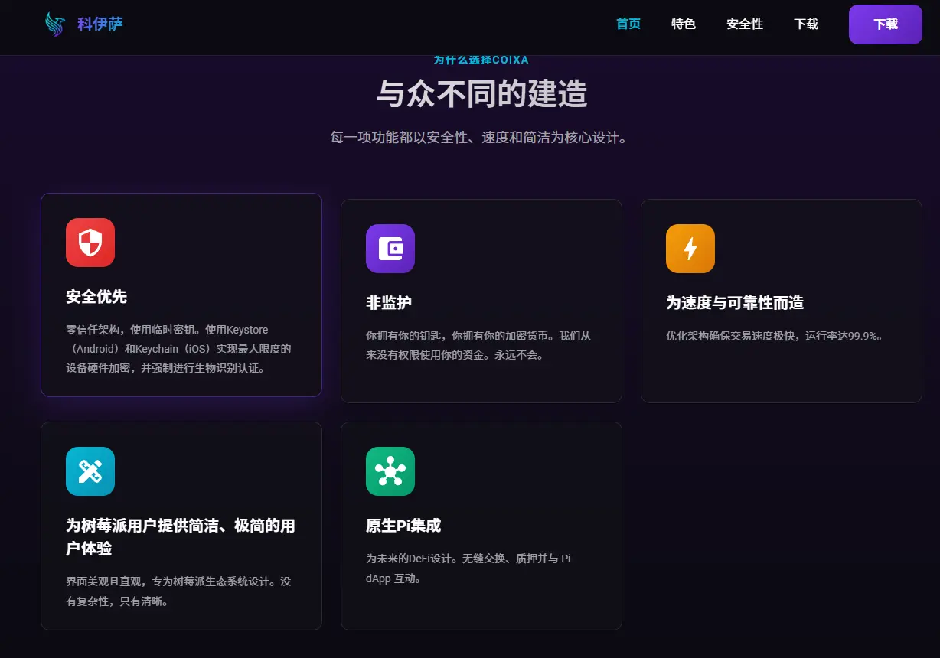Click the 零信任架构 description paragraph
940x658 pixels.
(178, 349)
